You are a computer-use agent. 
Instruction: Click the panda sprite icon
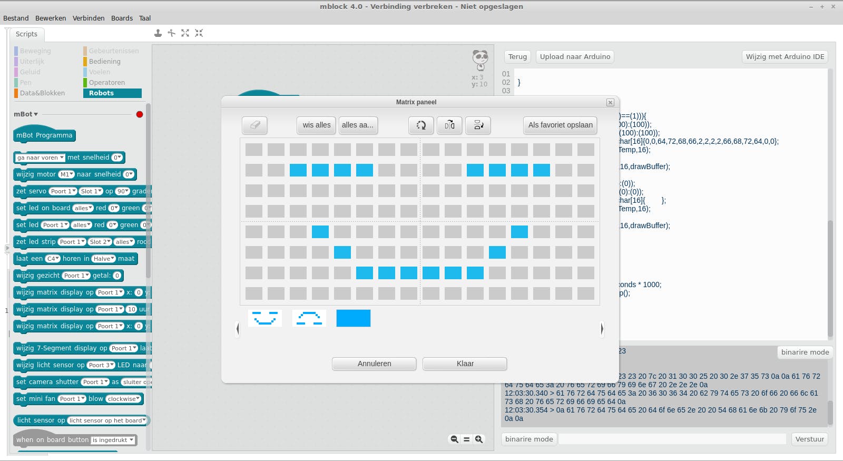480,60
